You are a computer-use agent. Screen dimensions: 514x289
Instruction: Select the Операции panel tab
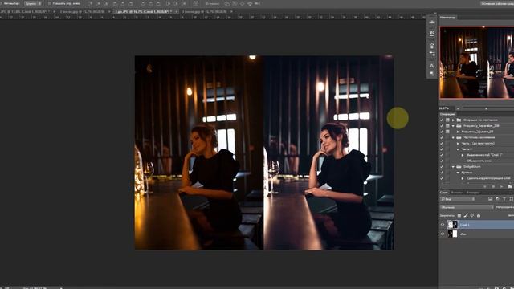click(447, 114)
